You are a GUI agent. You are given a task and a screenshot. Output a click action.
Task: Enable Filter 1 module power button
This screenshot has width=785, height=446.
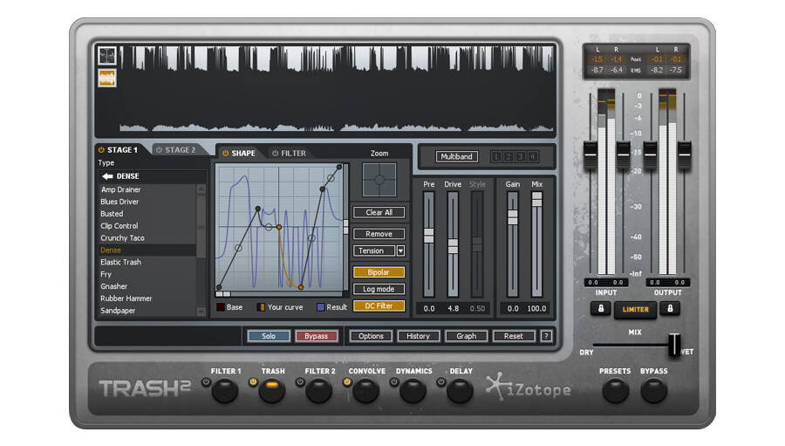pyautogui.click(x=206, y=382)
